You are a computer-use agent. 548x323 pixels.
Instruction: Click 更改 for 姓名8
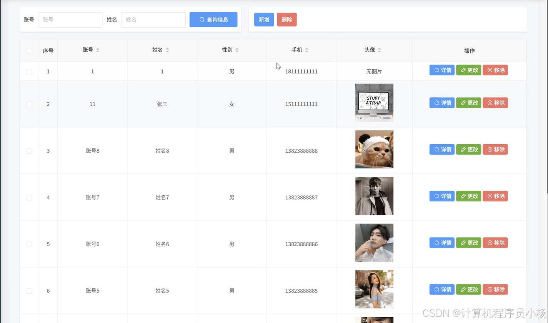(468, 150)
